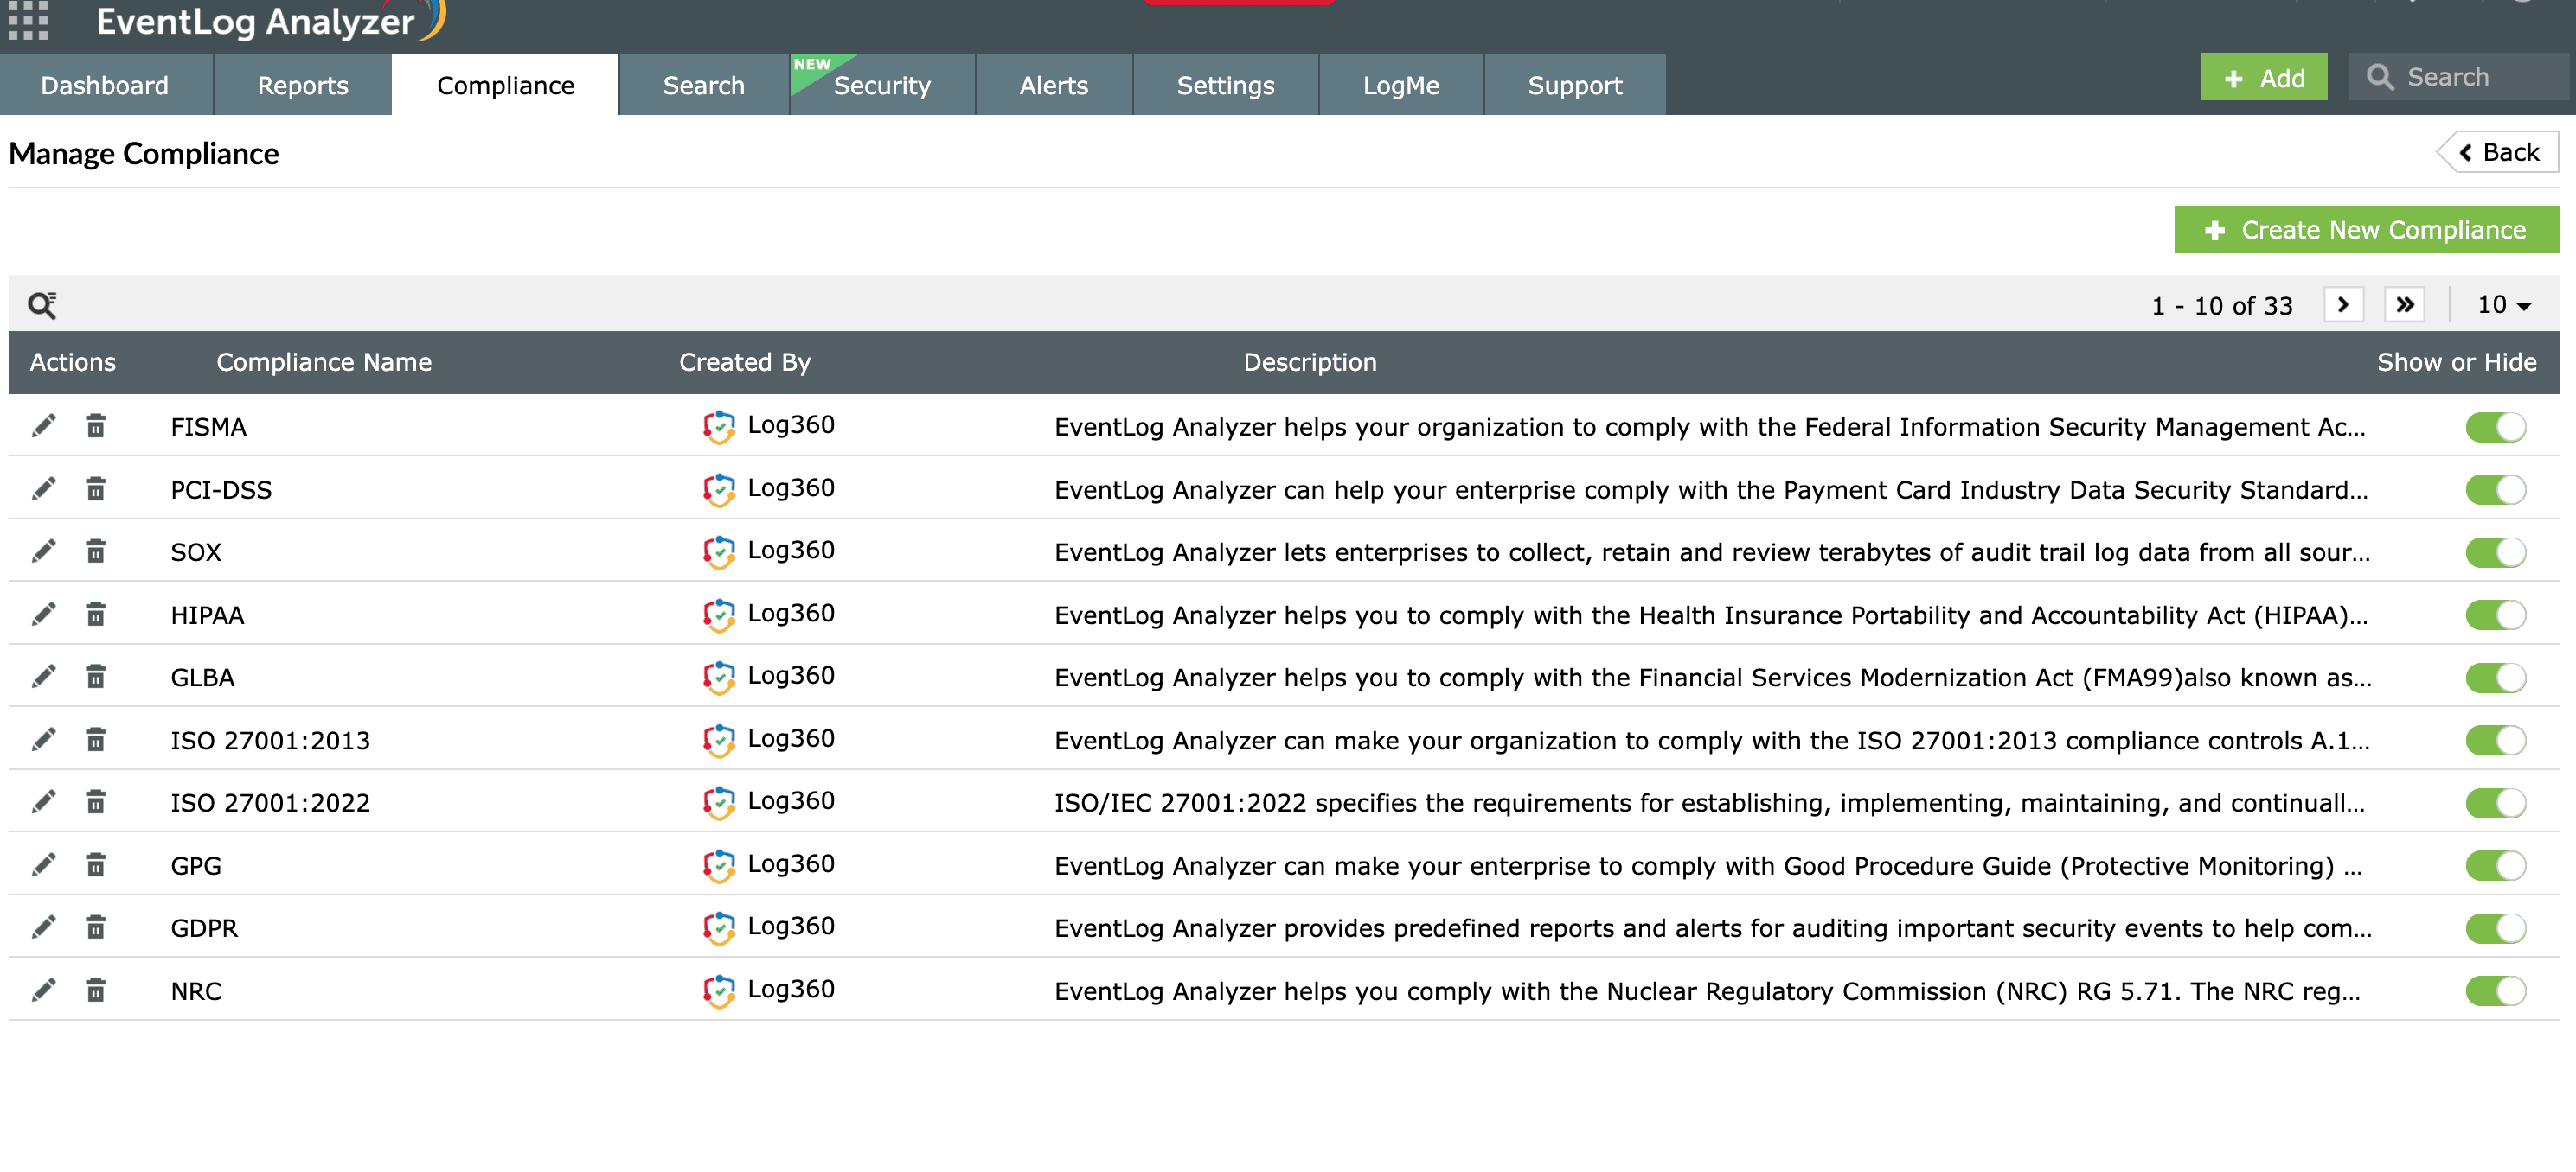Open the new Security tab
Screen dimensions: 2576x1172
882,85
